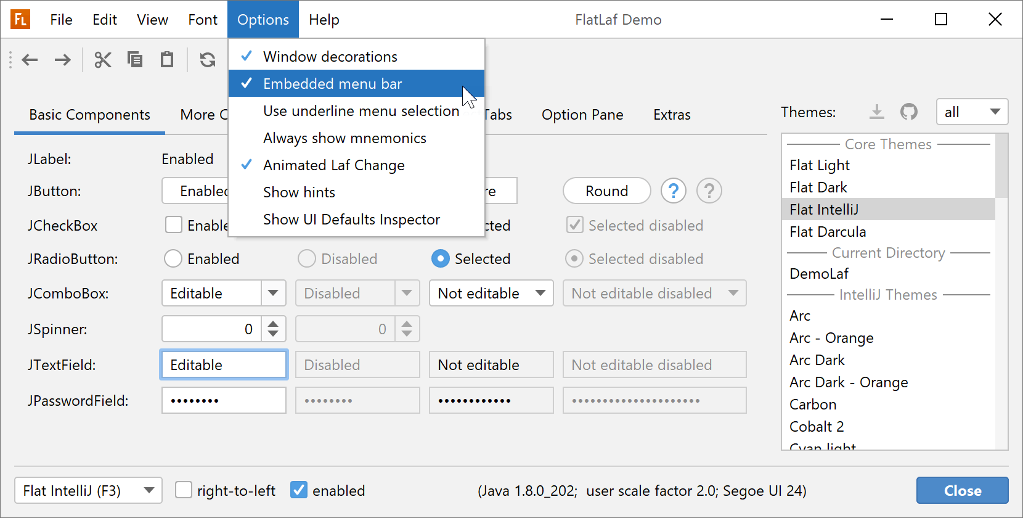
Task: Click the Selected disabled checkbox
Action: pos(575,225)
